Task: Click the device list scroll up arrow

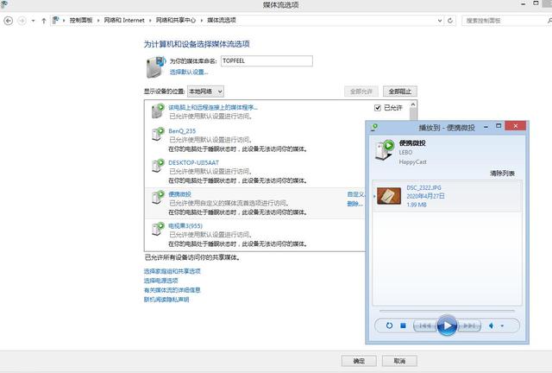Action: pos(413,104)
